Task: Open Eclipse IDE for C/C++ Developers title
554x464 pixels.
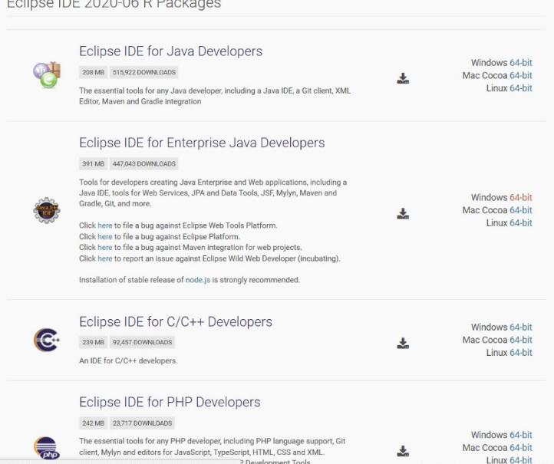Action: click(176, 321)
